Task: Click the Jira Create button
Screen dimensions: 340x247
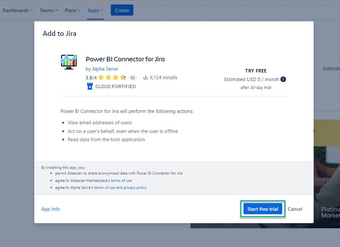Action: click(122, 10)
